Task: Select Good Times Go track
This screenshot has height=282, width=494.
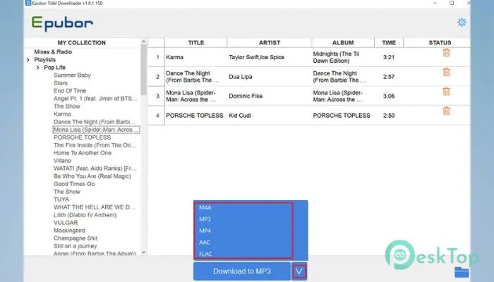Action: tap(74, 184)
